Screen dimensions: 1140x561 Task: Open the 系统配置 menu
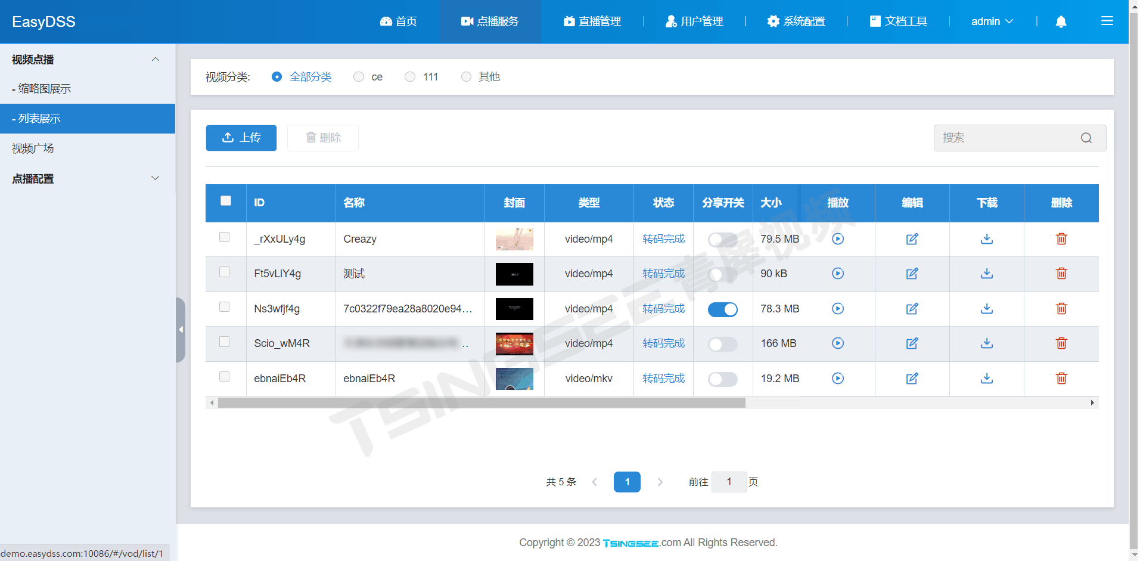click(x=796, y=21)
